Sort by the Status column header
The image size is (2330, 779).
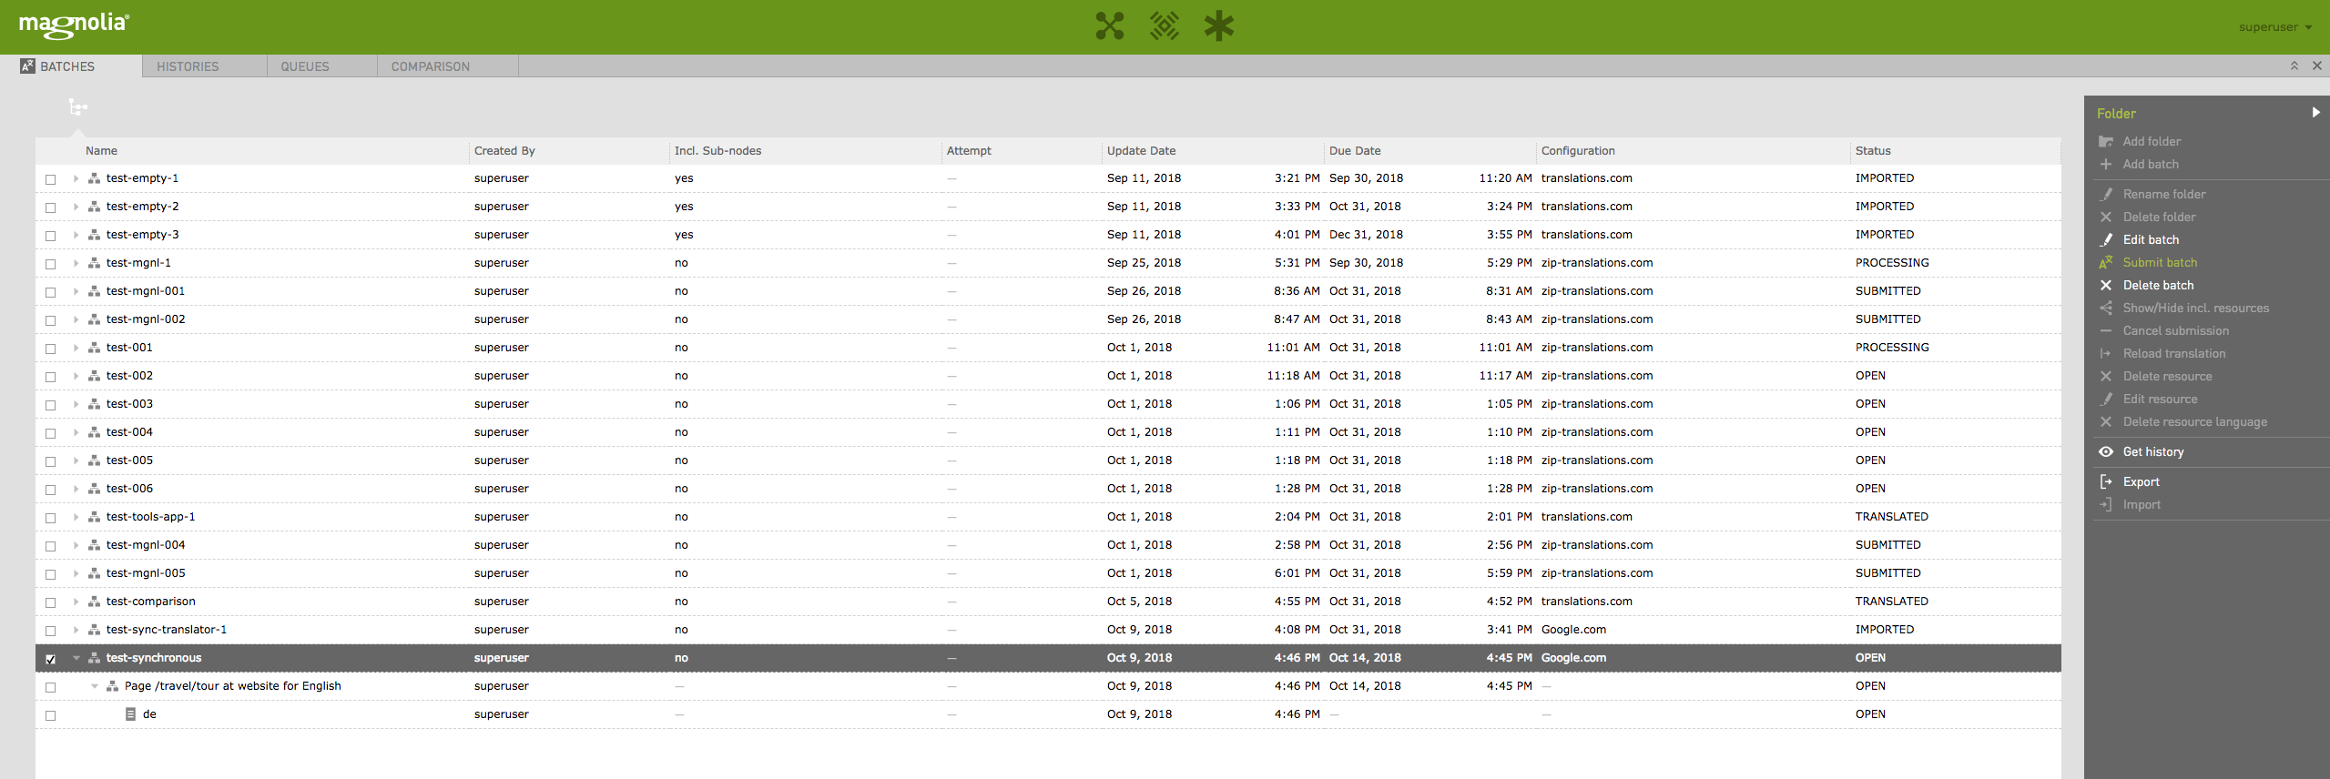1873,151
